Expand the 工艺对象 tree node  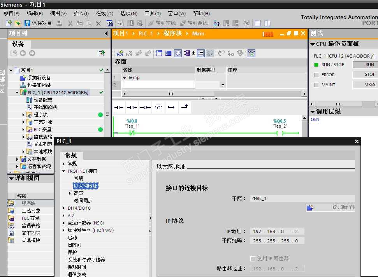pos(23,122)
